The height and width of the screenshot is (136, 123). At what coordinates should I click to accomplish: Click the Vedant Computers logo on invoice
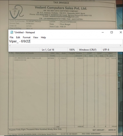click(17, 12)
